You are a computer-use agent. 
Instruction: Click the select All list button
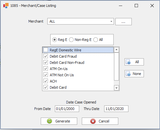134,62
